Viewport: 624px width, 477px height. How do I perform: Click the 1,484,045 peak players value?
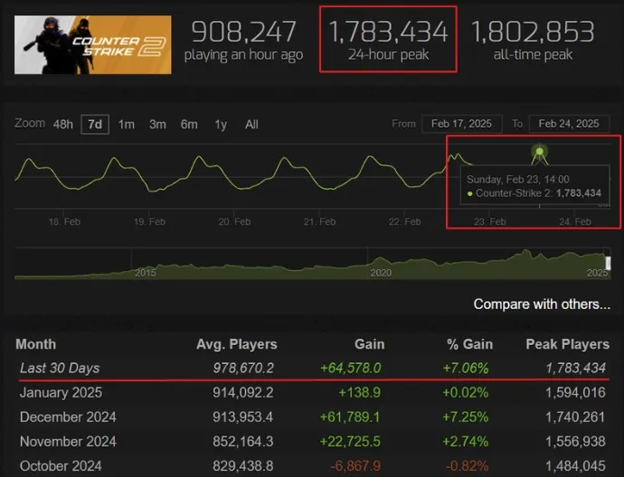point(575,466)
